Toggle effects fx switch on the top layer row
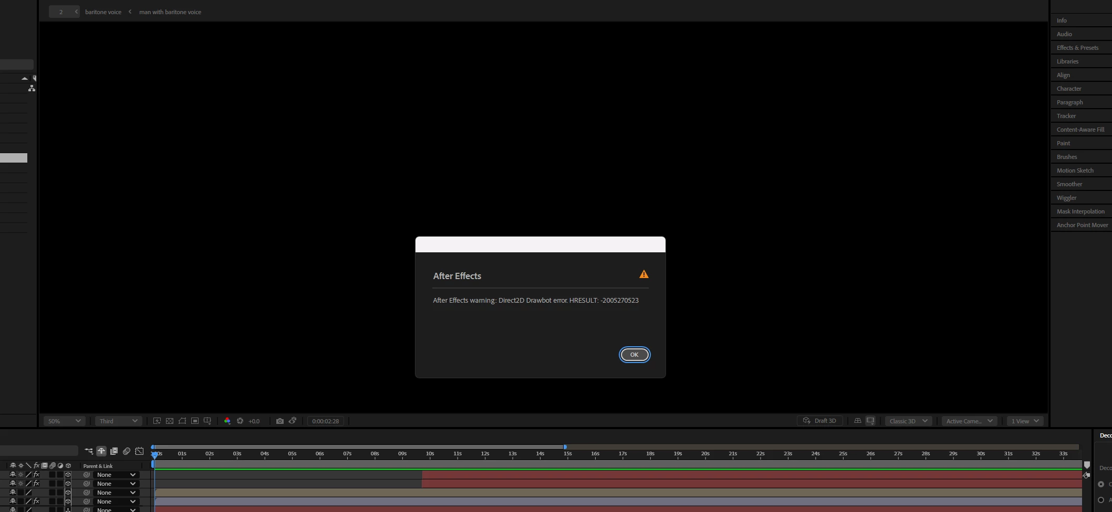The image size is (1112, 512). coord(36,475)
